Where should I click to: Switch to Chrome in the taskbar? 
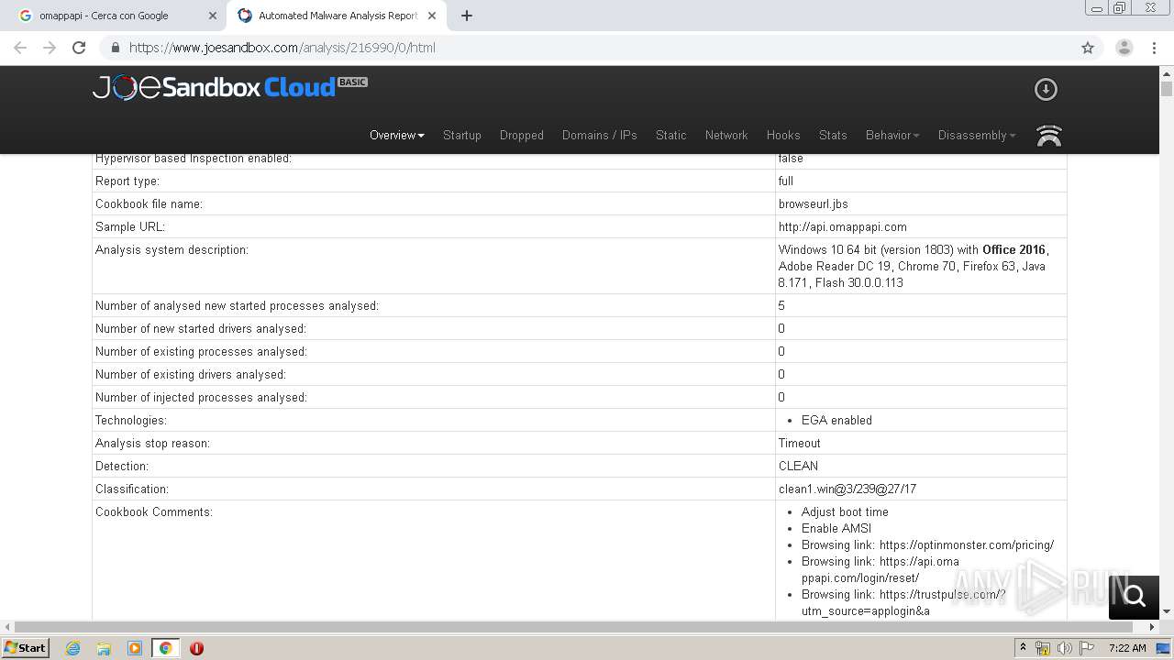[165, 648]
